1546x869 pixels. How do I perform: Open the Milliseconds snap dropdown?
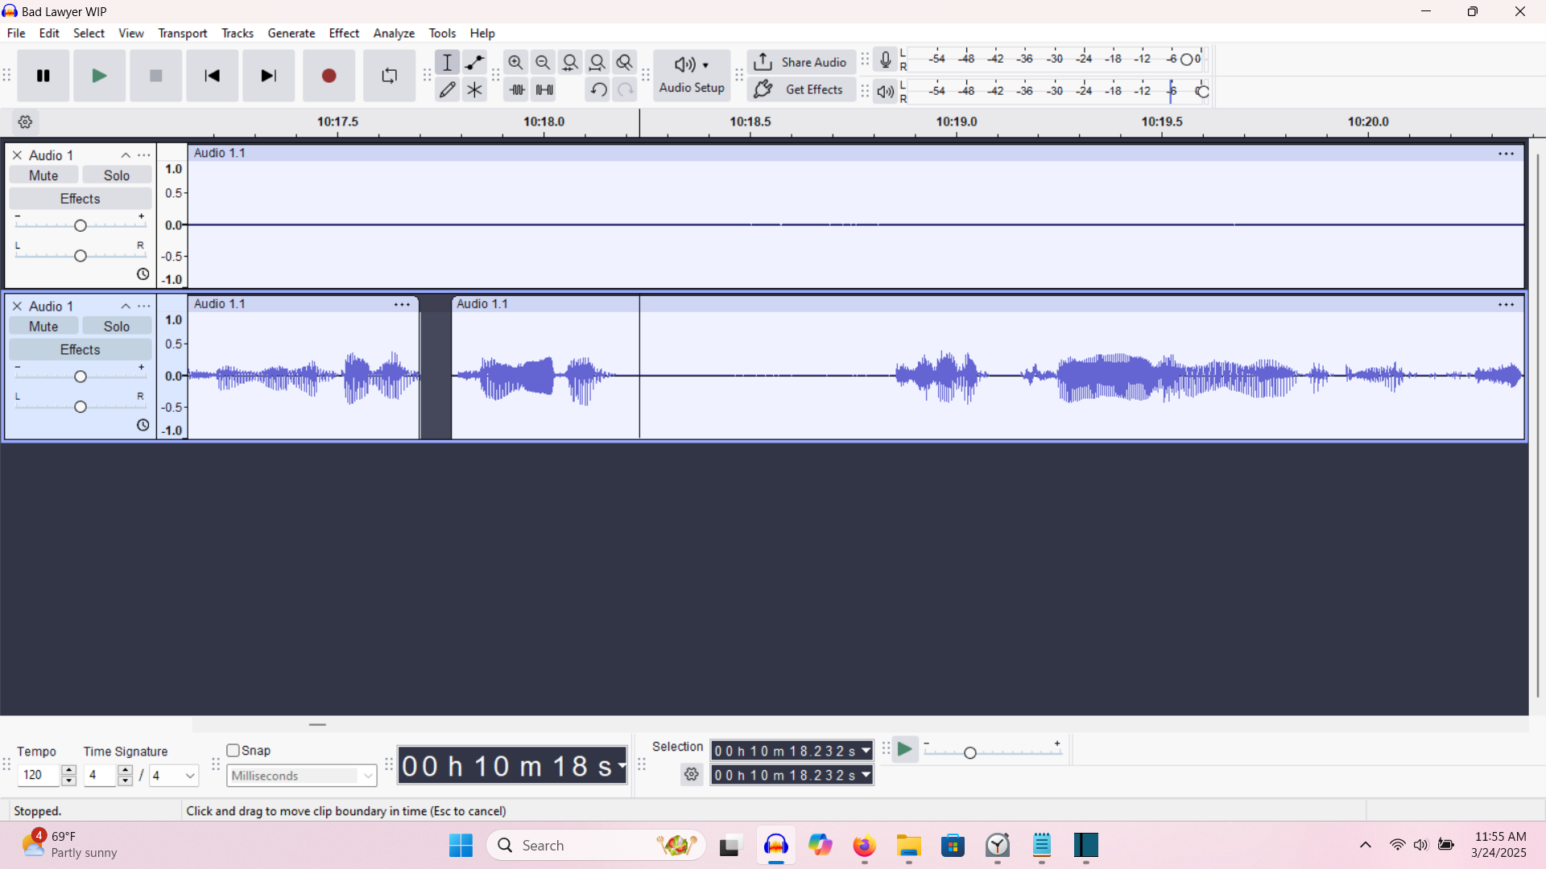(302, 776)
